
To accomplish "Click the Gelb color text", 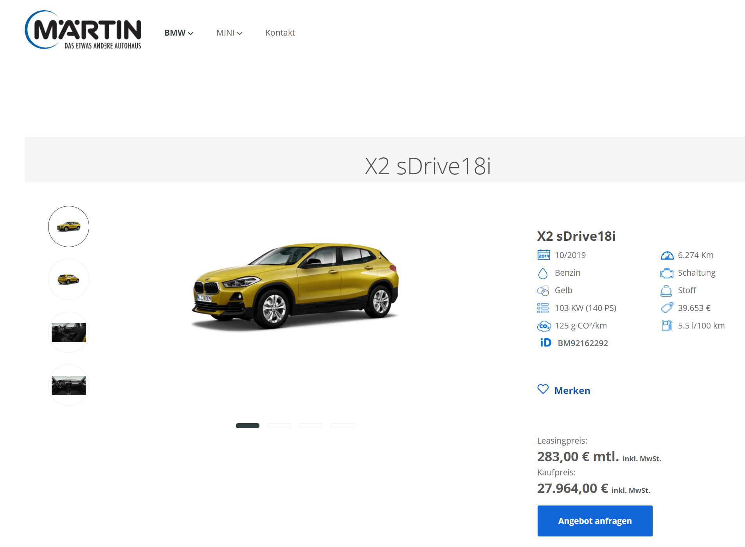I will pos(563,291).
